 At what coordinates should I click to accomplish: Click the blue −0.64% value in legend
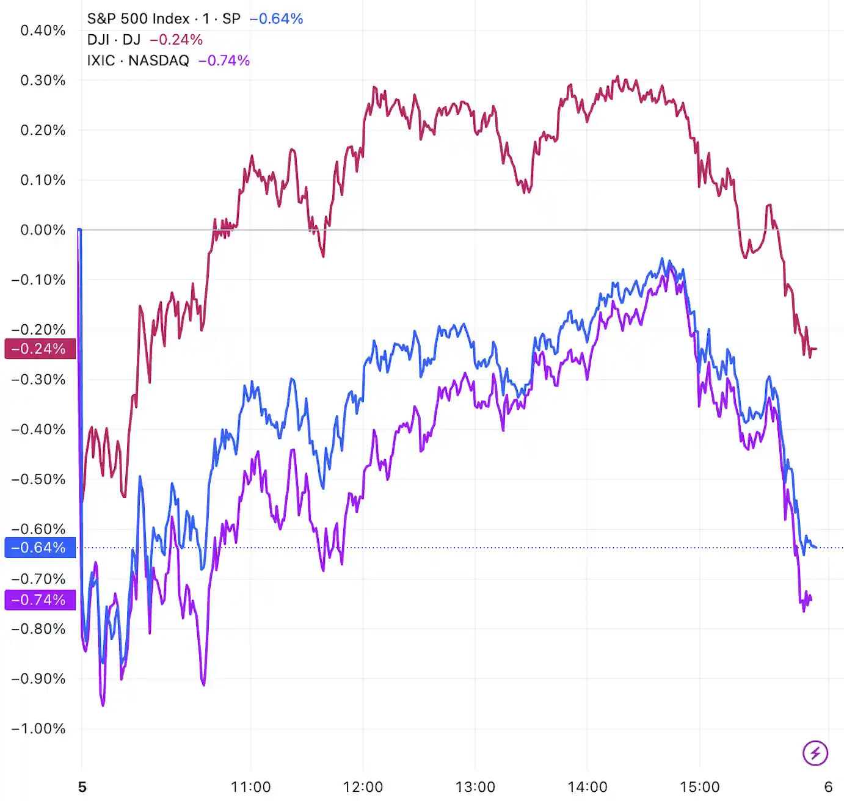click(277, 19)
